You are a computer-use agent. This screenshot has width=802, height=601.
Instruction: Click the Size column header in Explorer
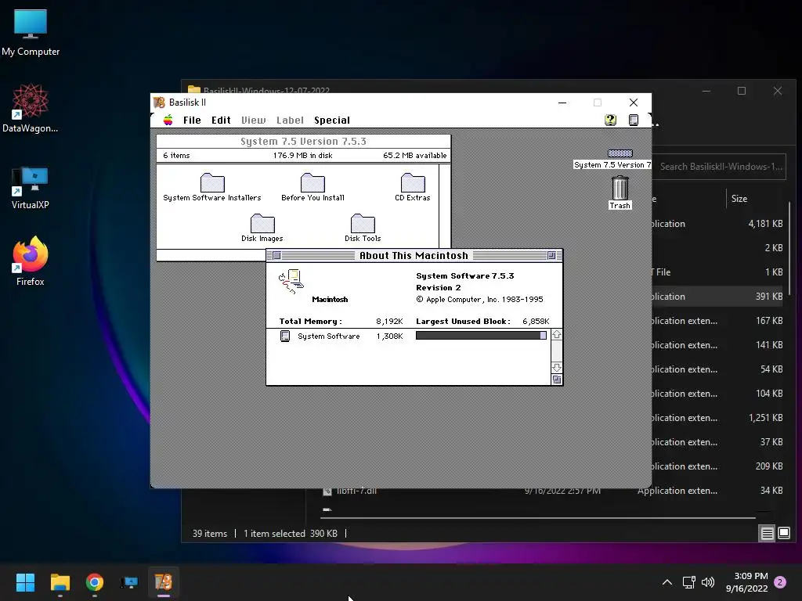(x=739, y=198)
